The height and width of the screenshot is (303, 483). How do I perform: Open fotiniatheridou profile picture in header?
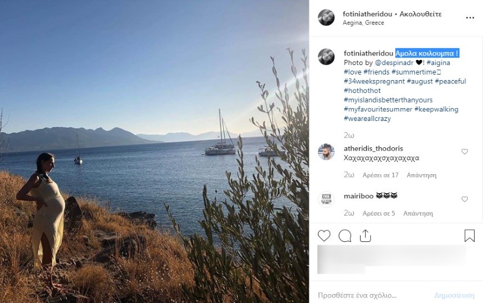point(326,17)
